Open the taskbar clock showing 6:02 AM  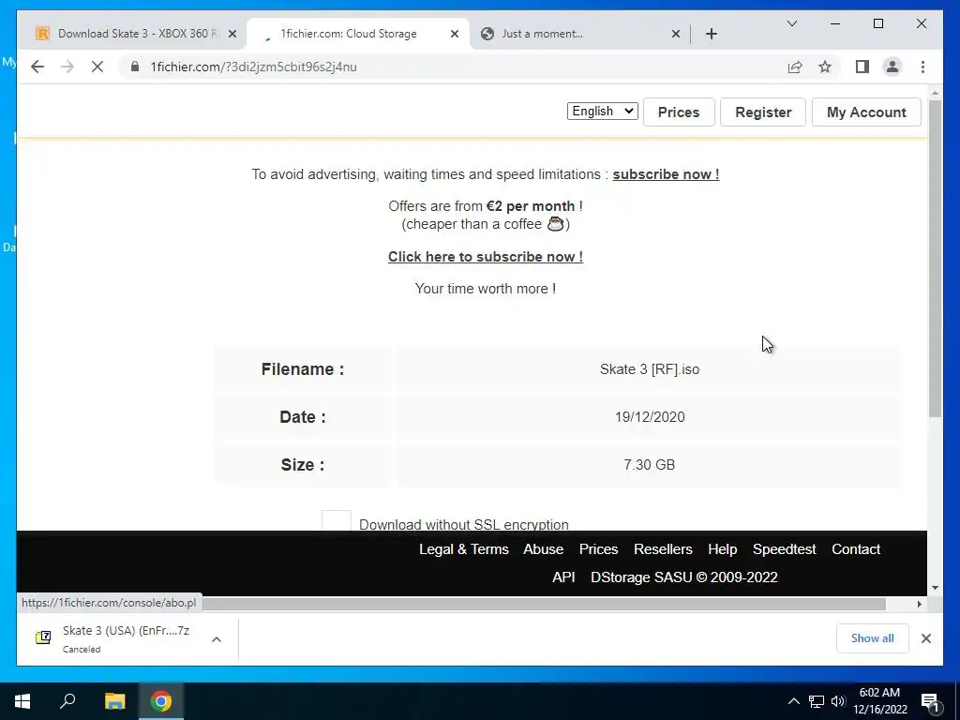pos(879,701)
